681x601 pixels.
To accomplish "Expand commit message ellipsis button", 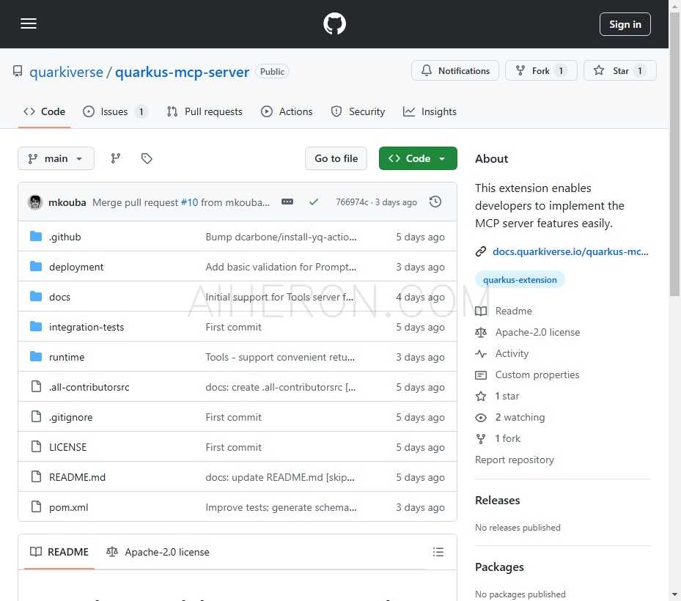I will [x=287, y=202].
